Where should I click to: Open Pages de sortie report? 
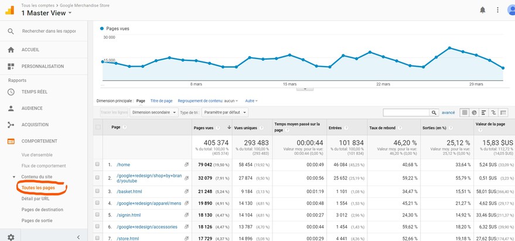coord(37,221)
